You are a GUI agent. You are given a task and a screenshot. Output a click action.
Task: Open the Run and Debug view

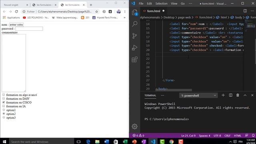pyautogui.click(x=134, y=48)
